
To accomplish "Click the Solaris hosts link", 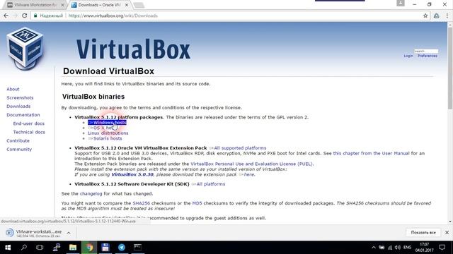I will (105, 138).
